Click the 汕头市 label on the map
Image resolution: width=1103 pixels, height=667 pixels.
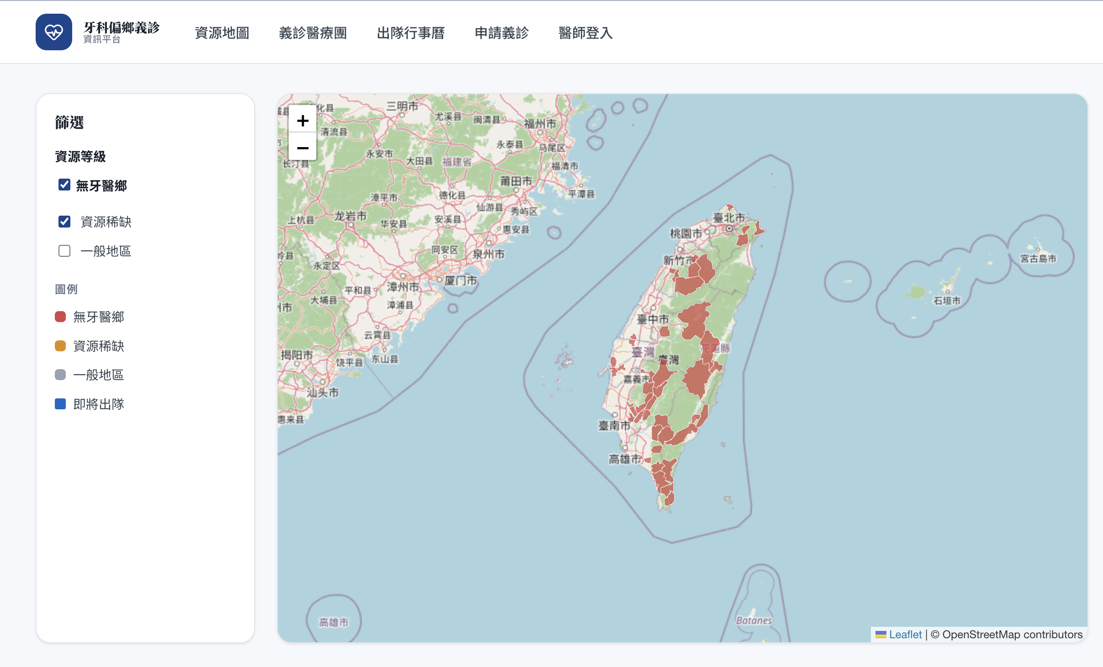(323, 392)
